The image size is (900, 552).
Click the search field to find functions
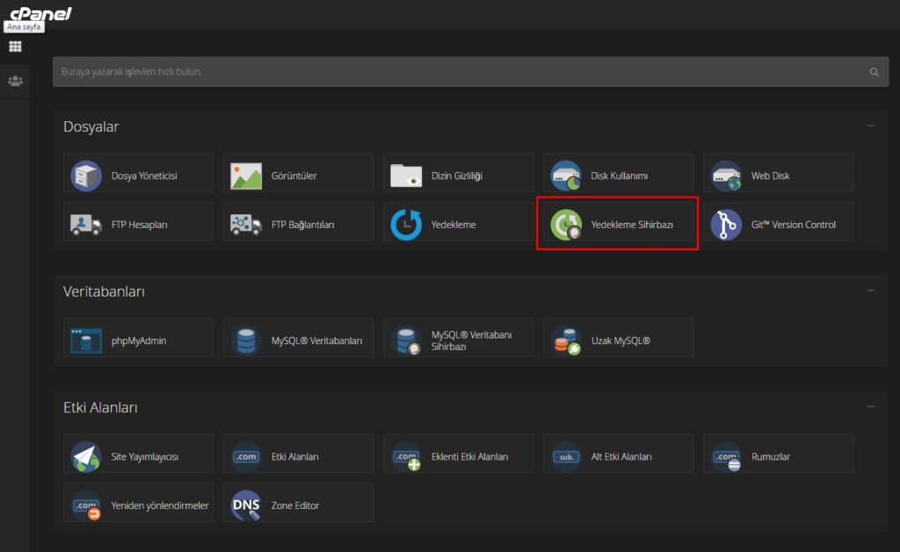(x=471, y=72)
